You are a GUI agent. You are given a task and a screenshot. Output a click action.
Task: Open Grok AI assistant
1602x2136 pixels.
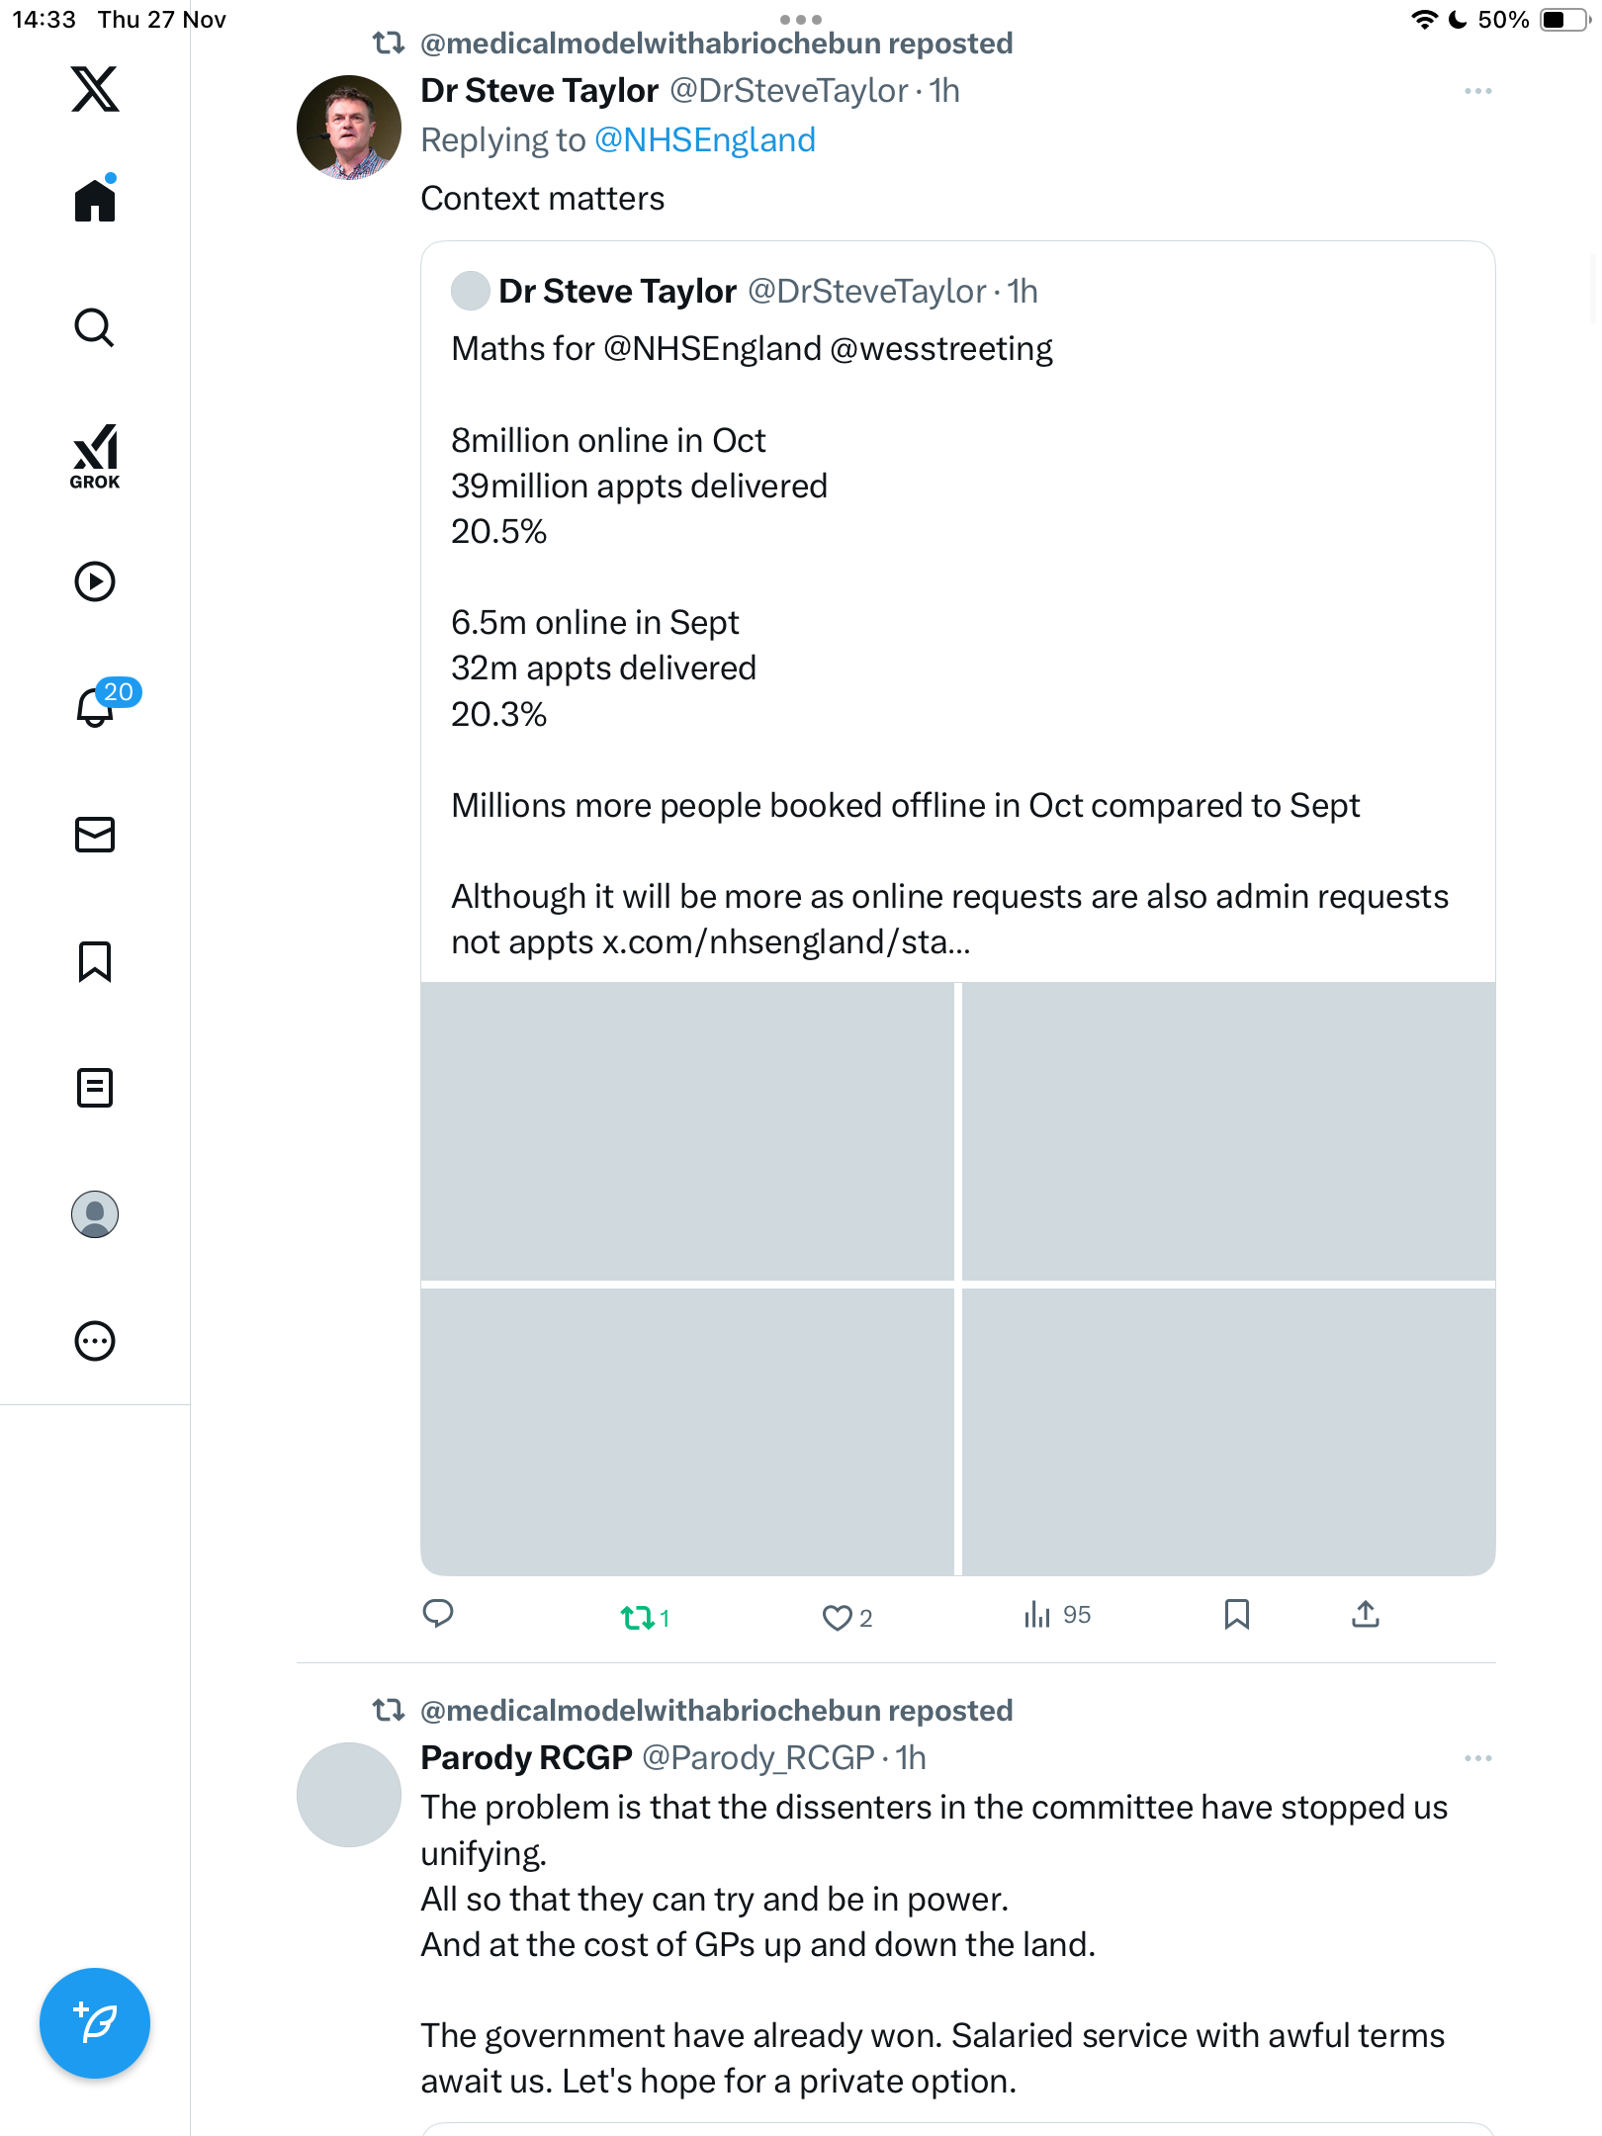[x=95, y=457]
